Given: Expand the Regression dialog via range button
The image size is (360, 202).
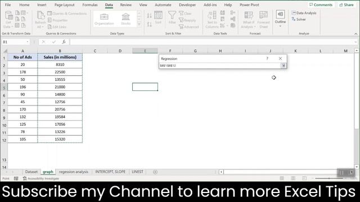Looking at the screenshot, I should (x=283, y=66).
